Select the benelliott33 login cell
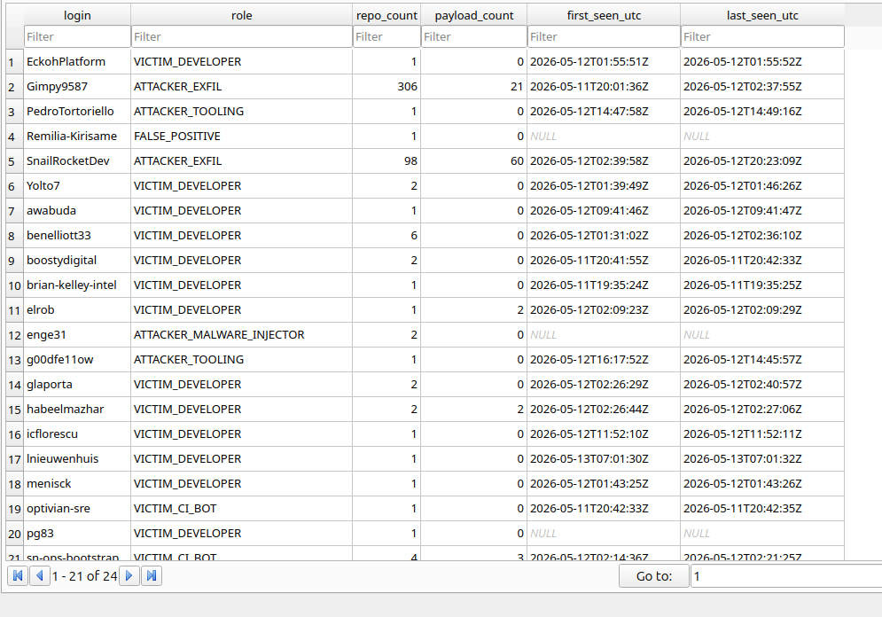The width and height of the screenshot is (882, 617). (x=77, y=235)
